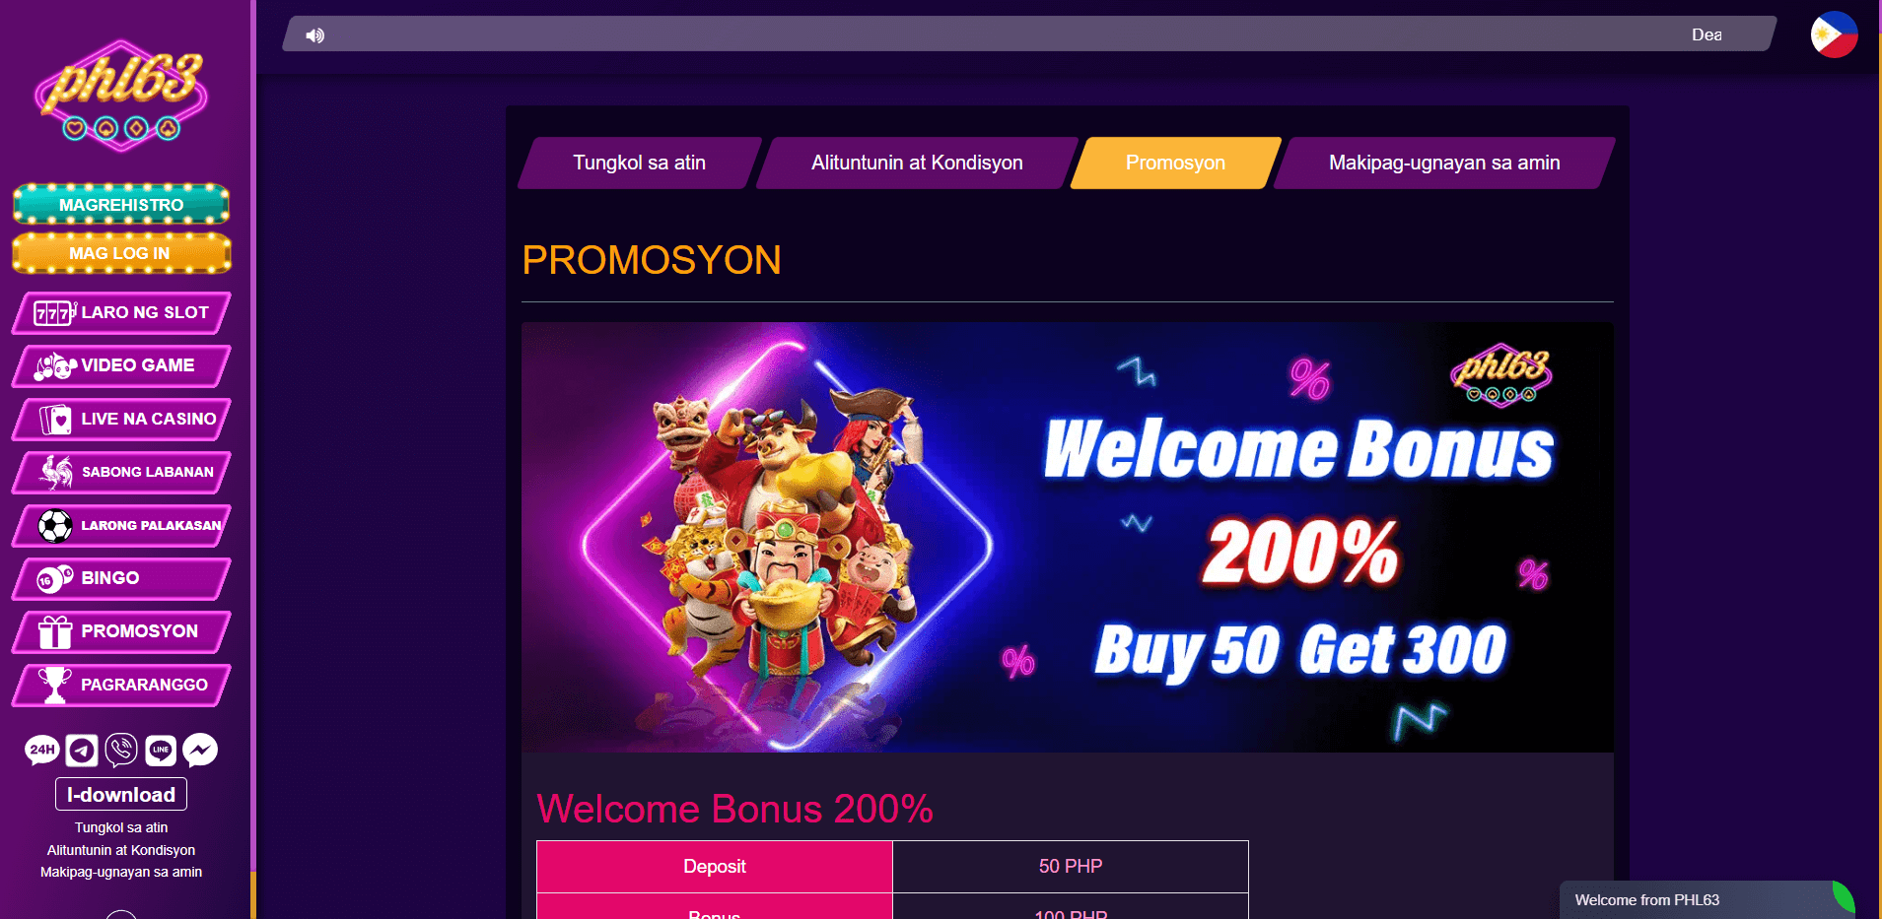Open the Messenger contact icon
1882x919 pixels.
point(200,751)
